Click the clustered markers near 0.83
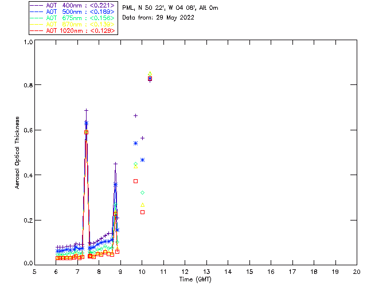 (150, 78)
